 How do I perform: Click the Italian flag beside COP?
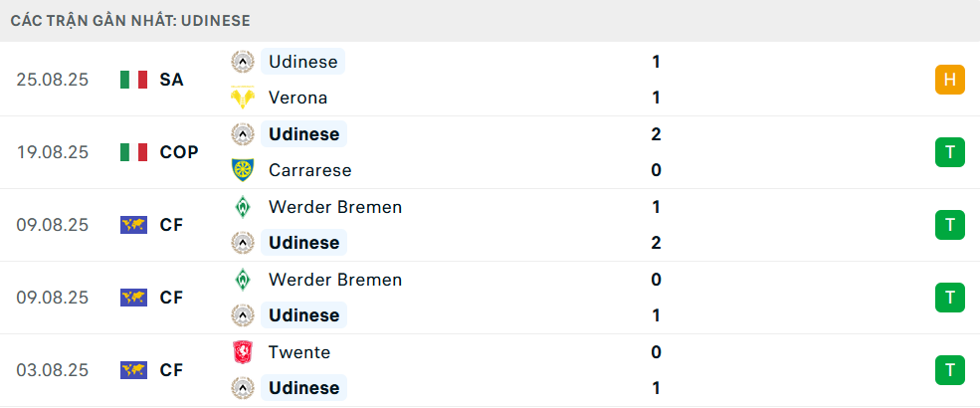(133, 152)
